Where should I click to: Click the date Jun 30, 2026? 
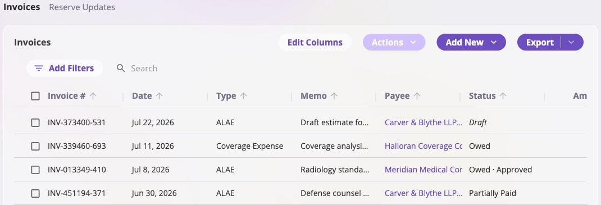(x=154, y=193)
